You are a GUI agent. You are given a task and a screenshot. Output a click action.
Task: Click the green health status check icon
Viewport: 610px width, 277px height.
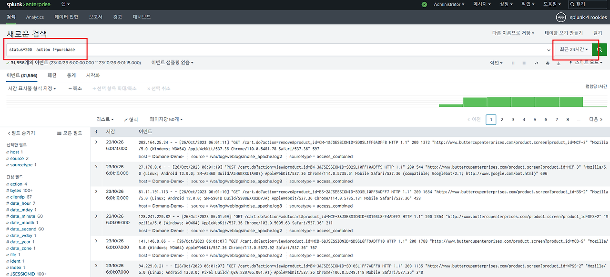425,4
